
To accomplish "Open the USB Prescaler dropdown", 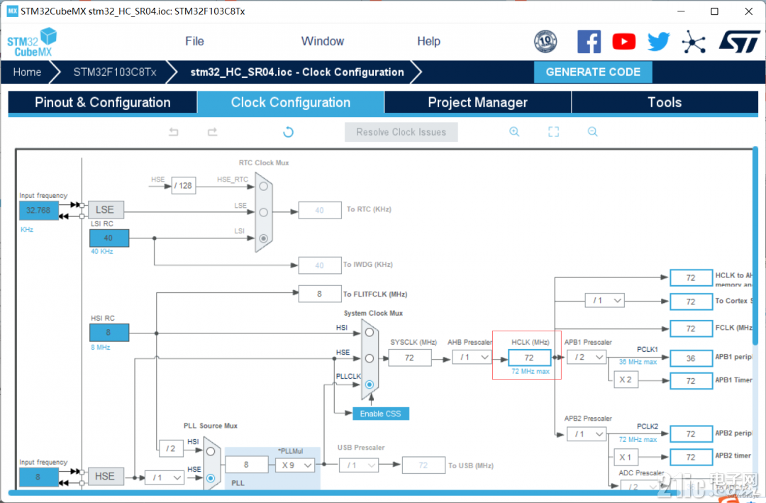I will (x=359, y=465).
